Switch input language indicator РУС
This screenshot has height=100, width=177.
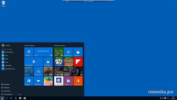(168, 98)
